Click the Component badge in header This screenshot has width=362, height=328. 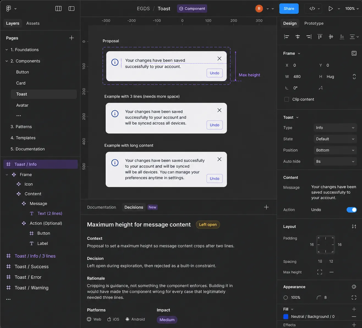[192, 9]
